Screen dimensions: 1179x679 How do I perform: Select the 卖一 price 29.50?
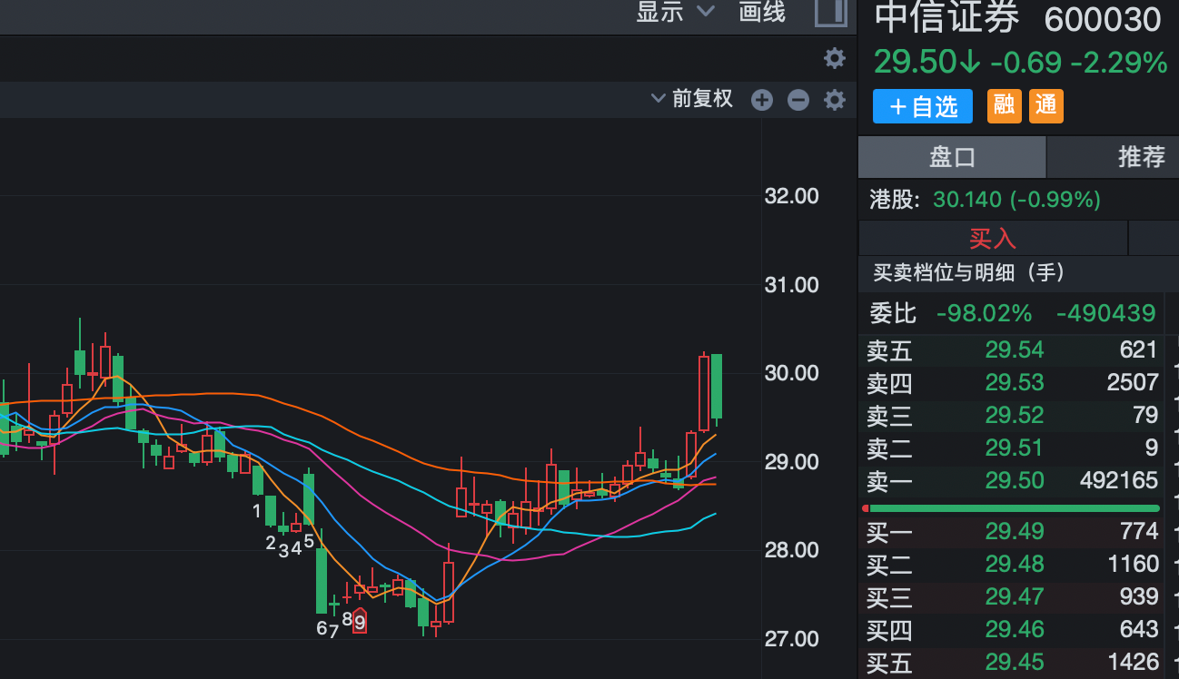[x=1015, y=481]
